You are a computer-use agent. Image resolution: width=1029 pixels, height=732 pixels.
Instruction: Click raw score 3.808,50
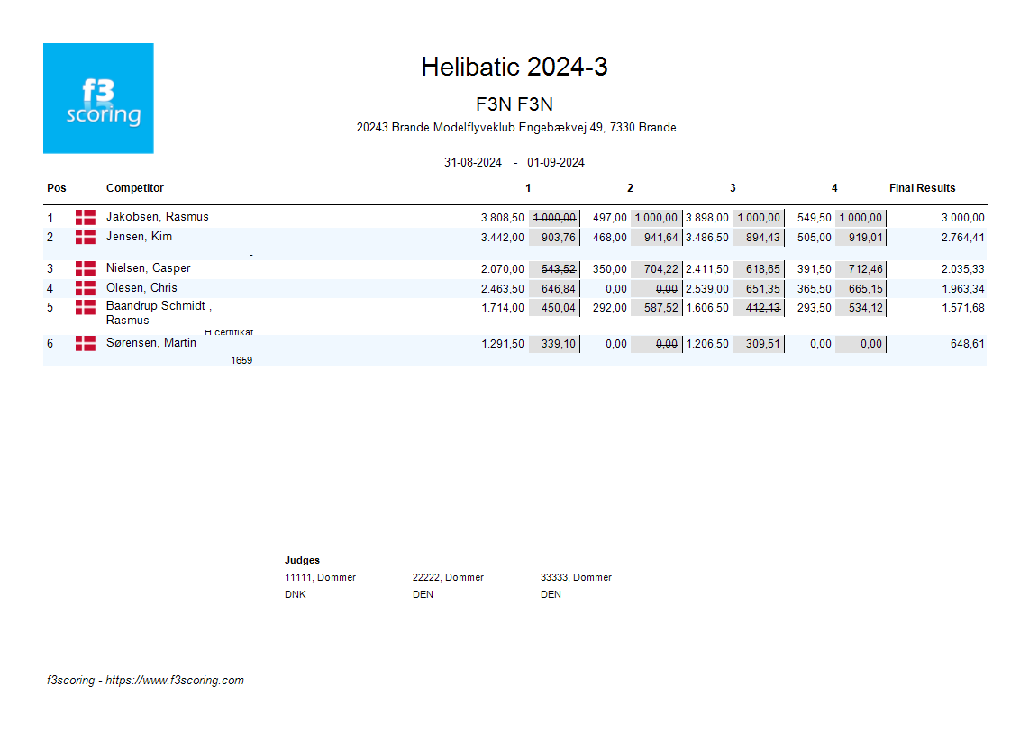[x=503, y=218]
